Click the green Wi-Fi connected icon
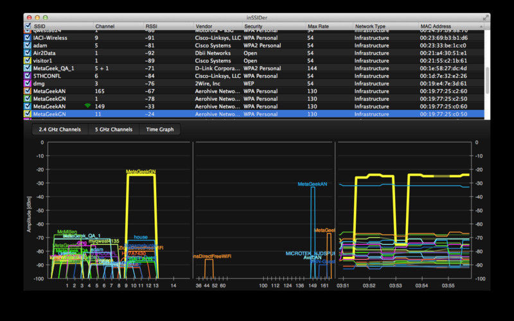 87,106
